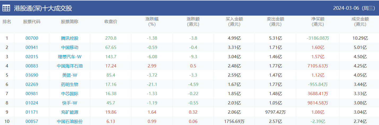Open 中国石油股份 stock details
This screenshot has height=125, width=379.
(70, 121)
